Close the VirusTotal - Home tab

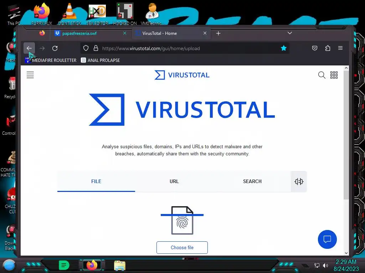tap(205, 33)
